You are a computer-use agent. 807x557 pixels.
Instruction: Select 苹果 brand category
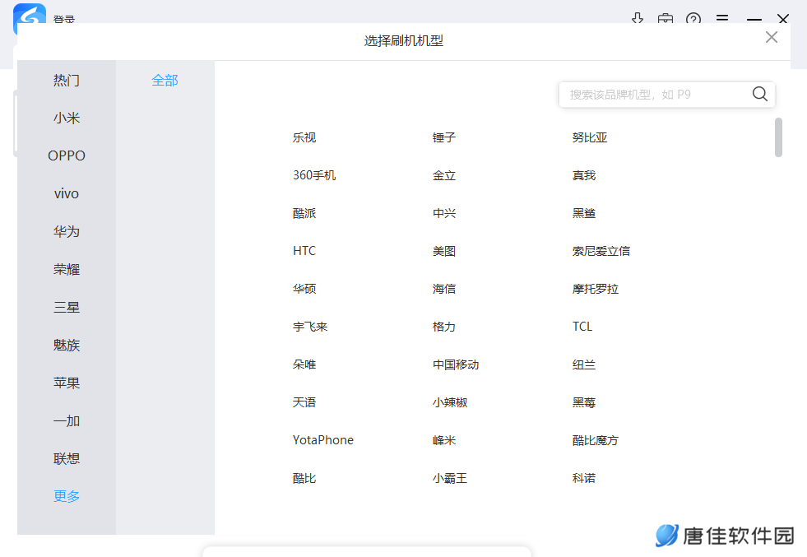point(67,383)
